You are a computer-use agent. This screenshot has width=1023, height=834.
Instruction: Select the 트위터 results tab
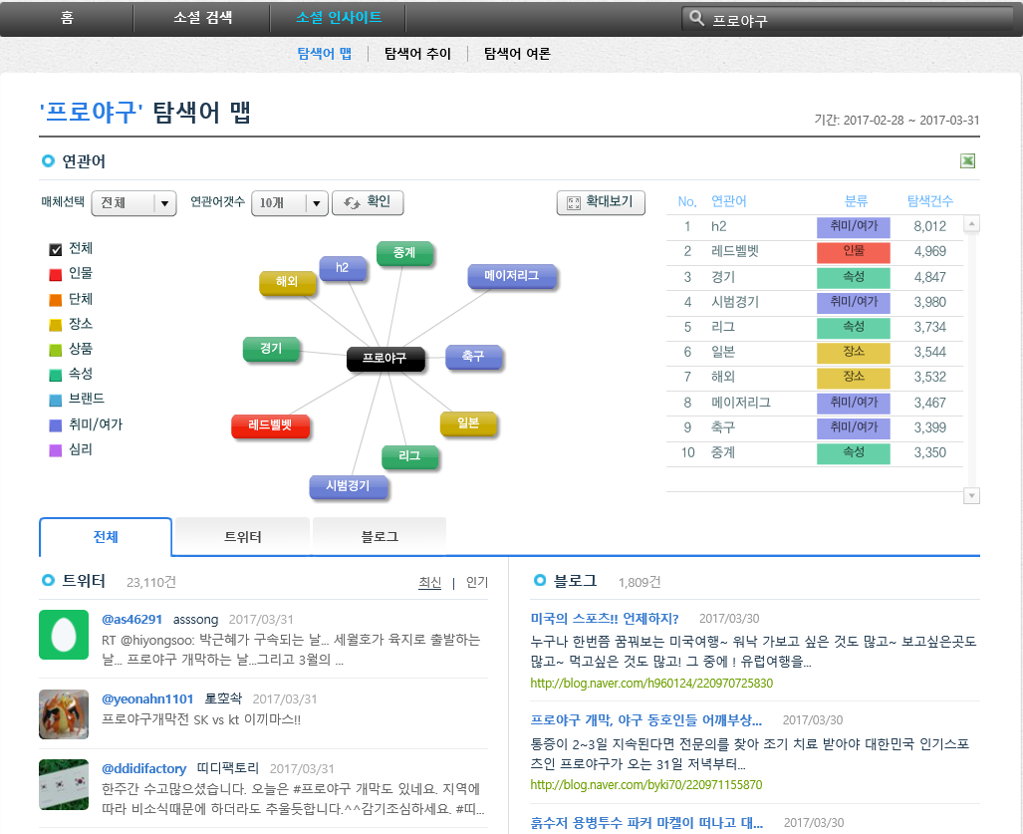coord(243,537)
